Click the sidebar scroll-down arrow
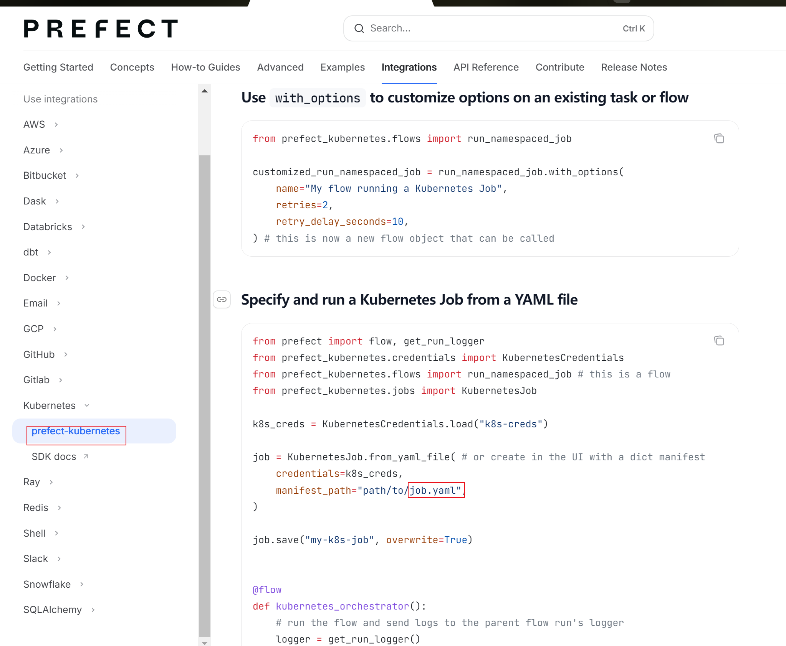This screenshot has height=646, width=786. [x=205, y=643]
